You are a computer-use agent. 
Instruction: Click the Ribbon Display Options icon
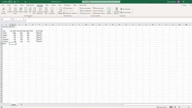(183, 2)
